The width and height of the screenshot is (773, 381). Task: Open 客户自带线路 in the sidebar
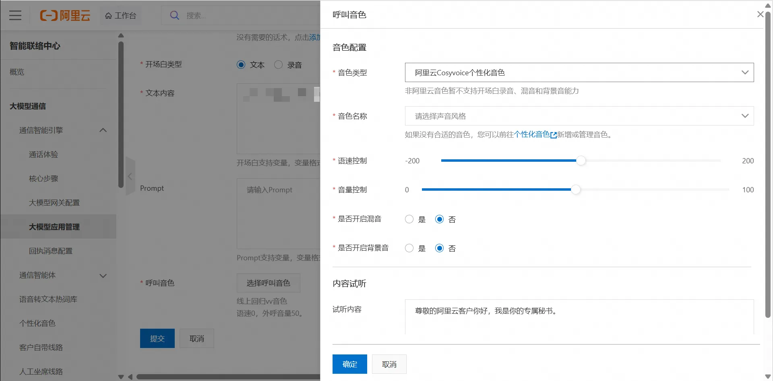41,348
